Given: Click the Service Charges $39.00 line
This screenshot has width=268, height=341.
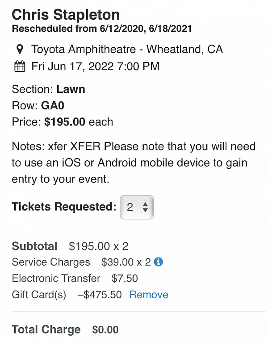Looking at the screenshot, I should click(81, 262).
